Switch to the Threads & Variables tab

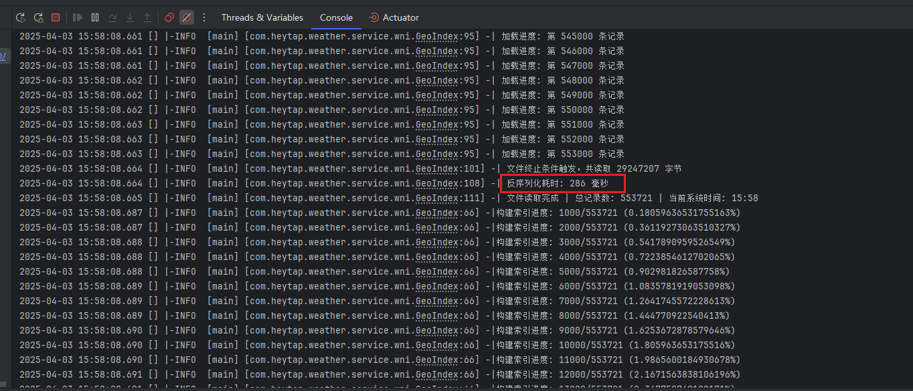click(x=262, y=17)
